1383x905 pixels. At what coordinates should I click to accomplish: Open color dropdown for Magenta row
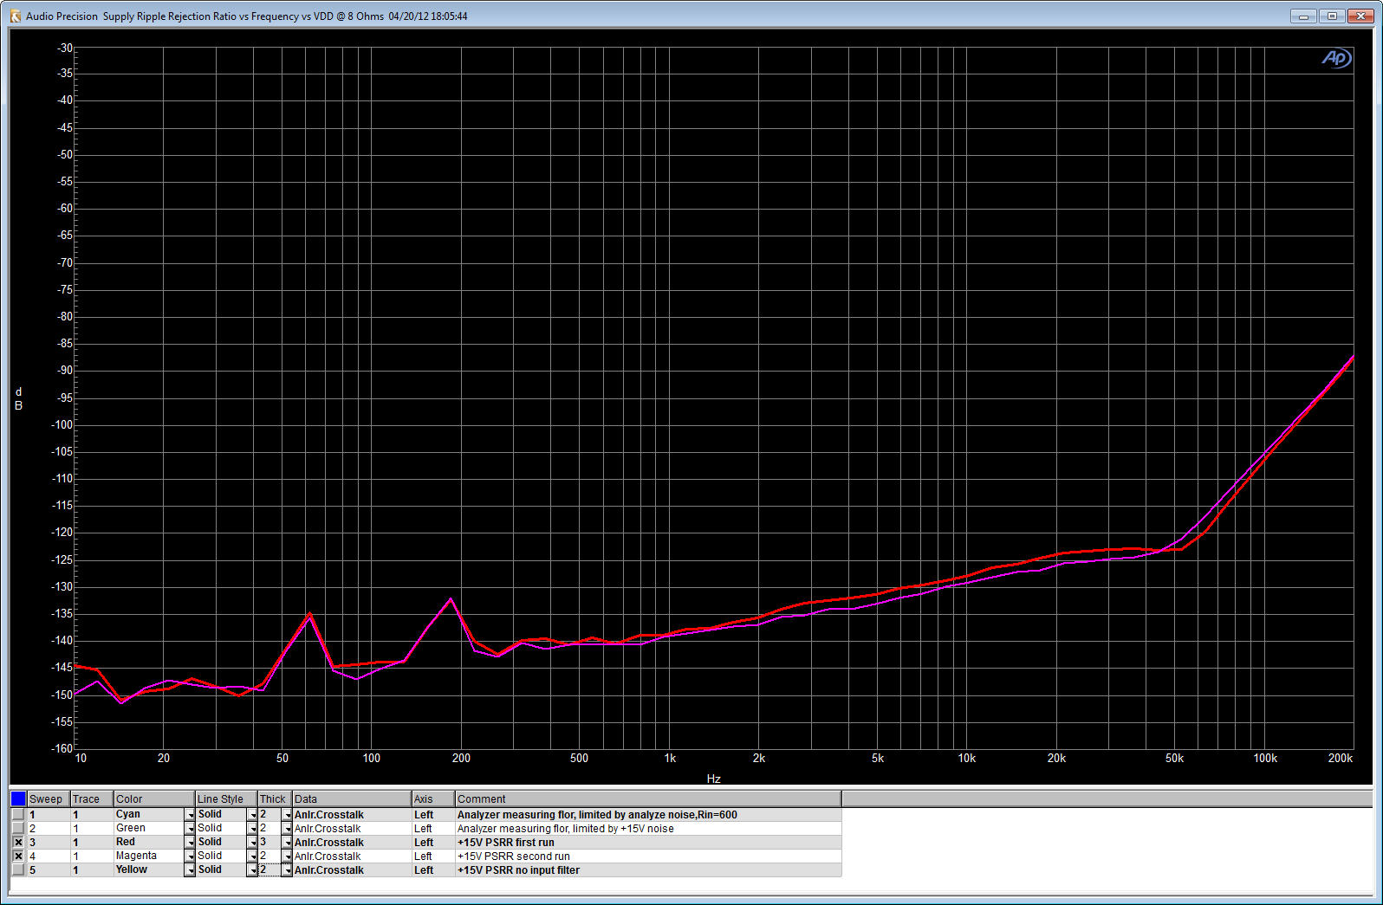click(190, 857)
